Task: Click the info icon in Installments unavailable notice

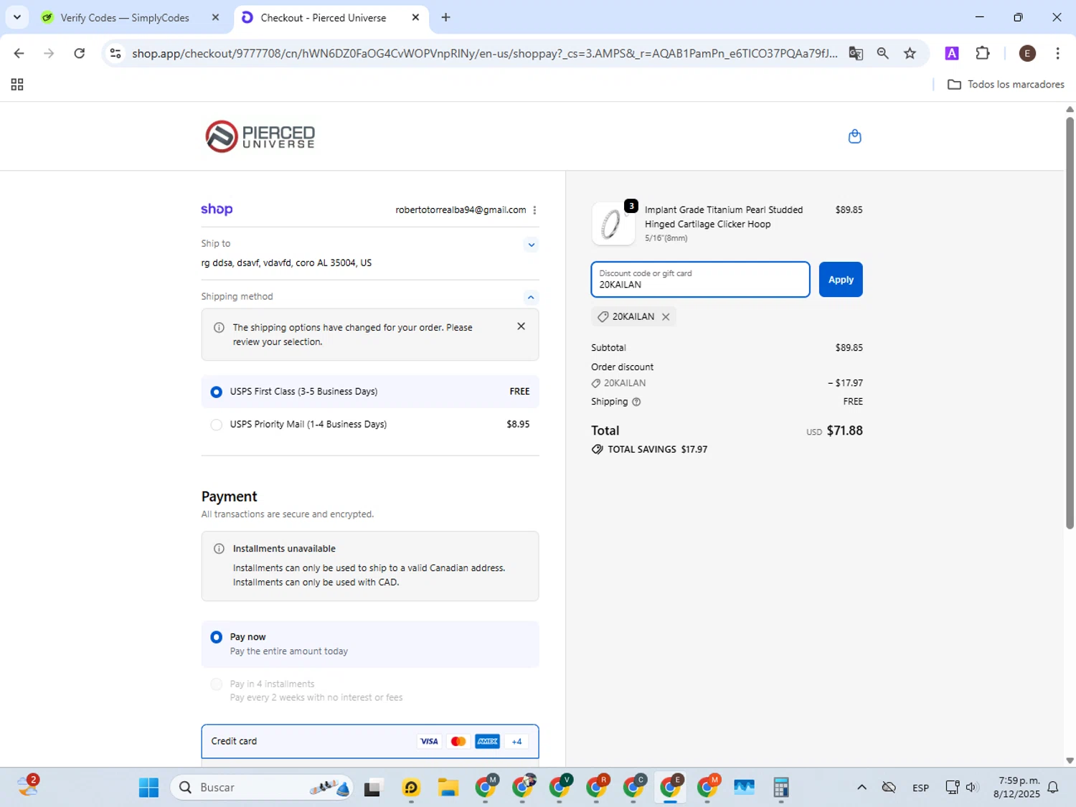Action: (219, 549)
